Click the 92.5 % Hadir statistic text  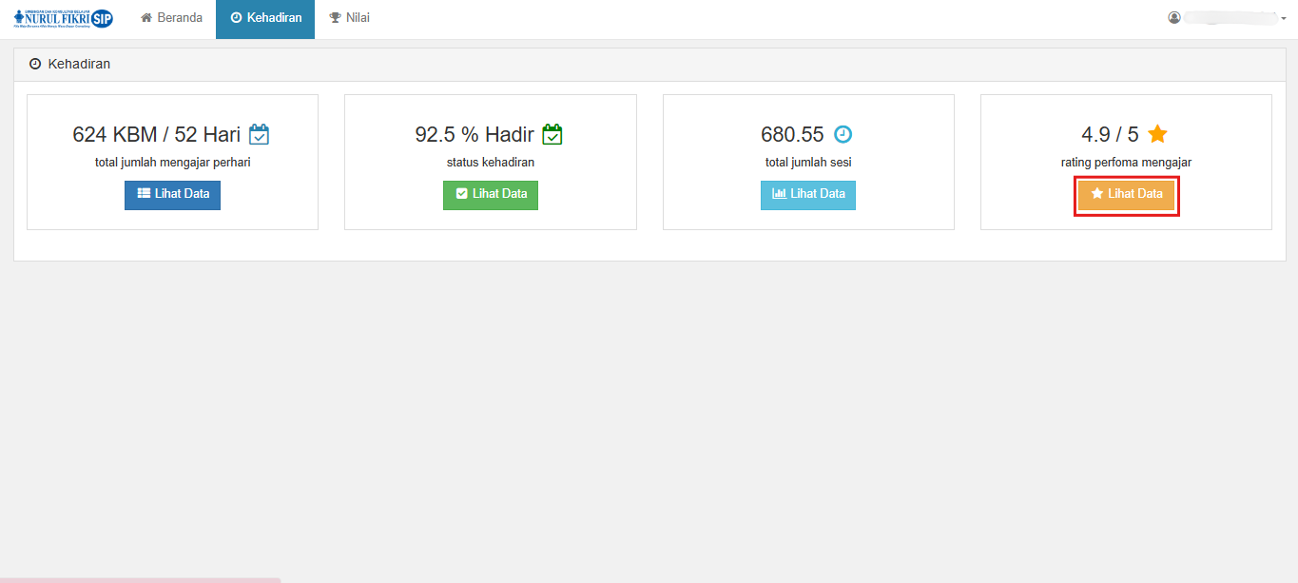475,135
